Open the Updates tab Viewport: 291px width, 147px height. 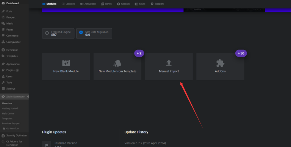point(68,4)
